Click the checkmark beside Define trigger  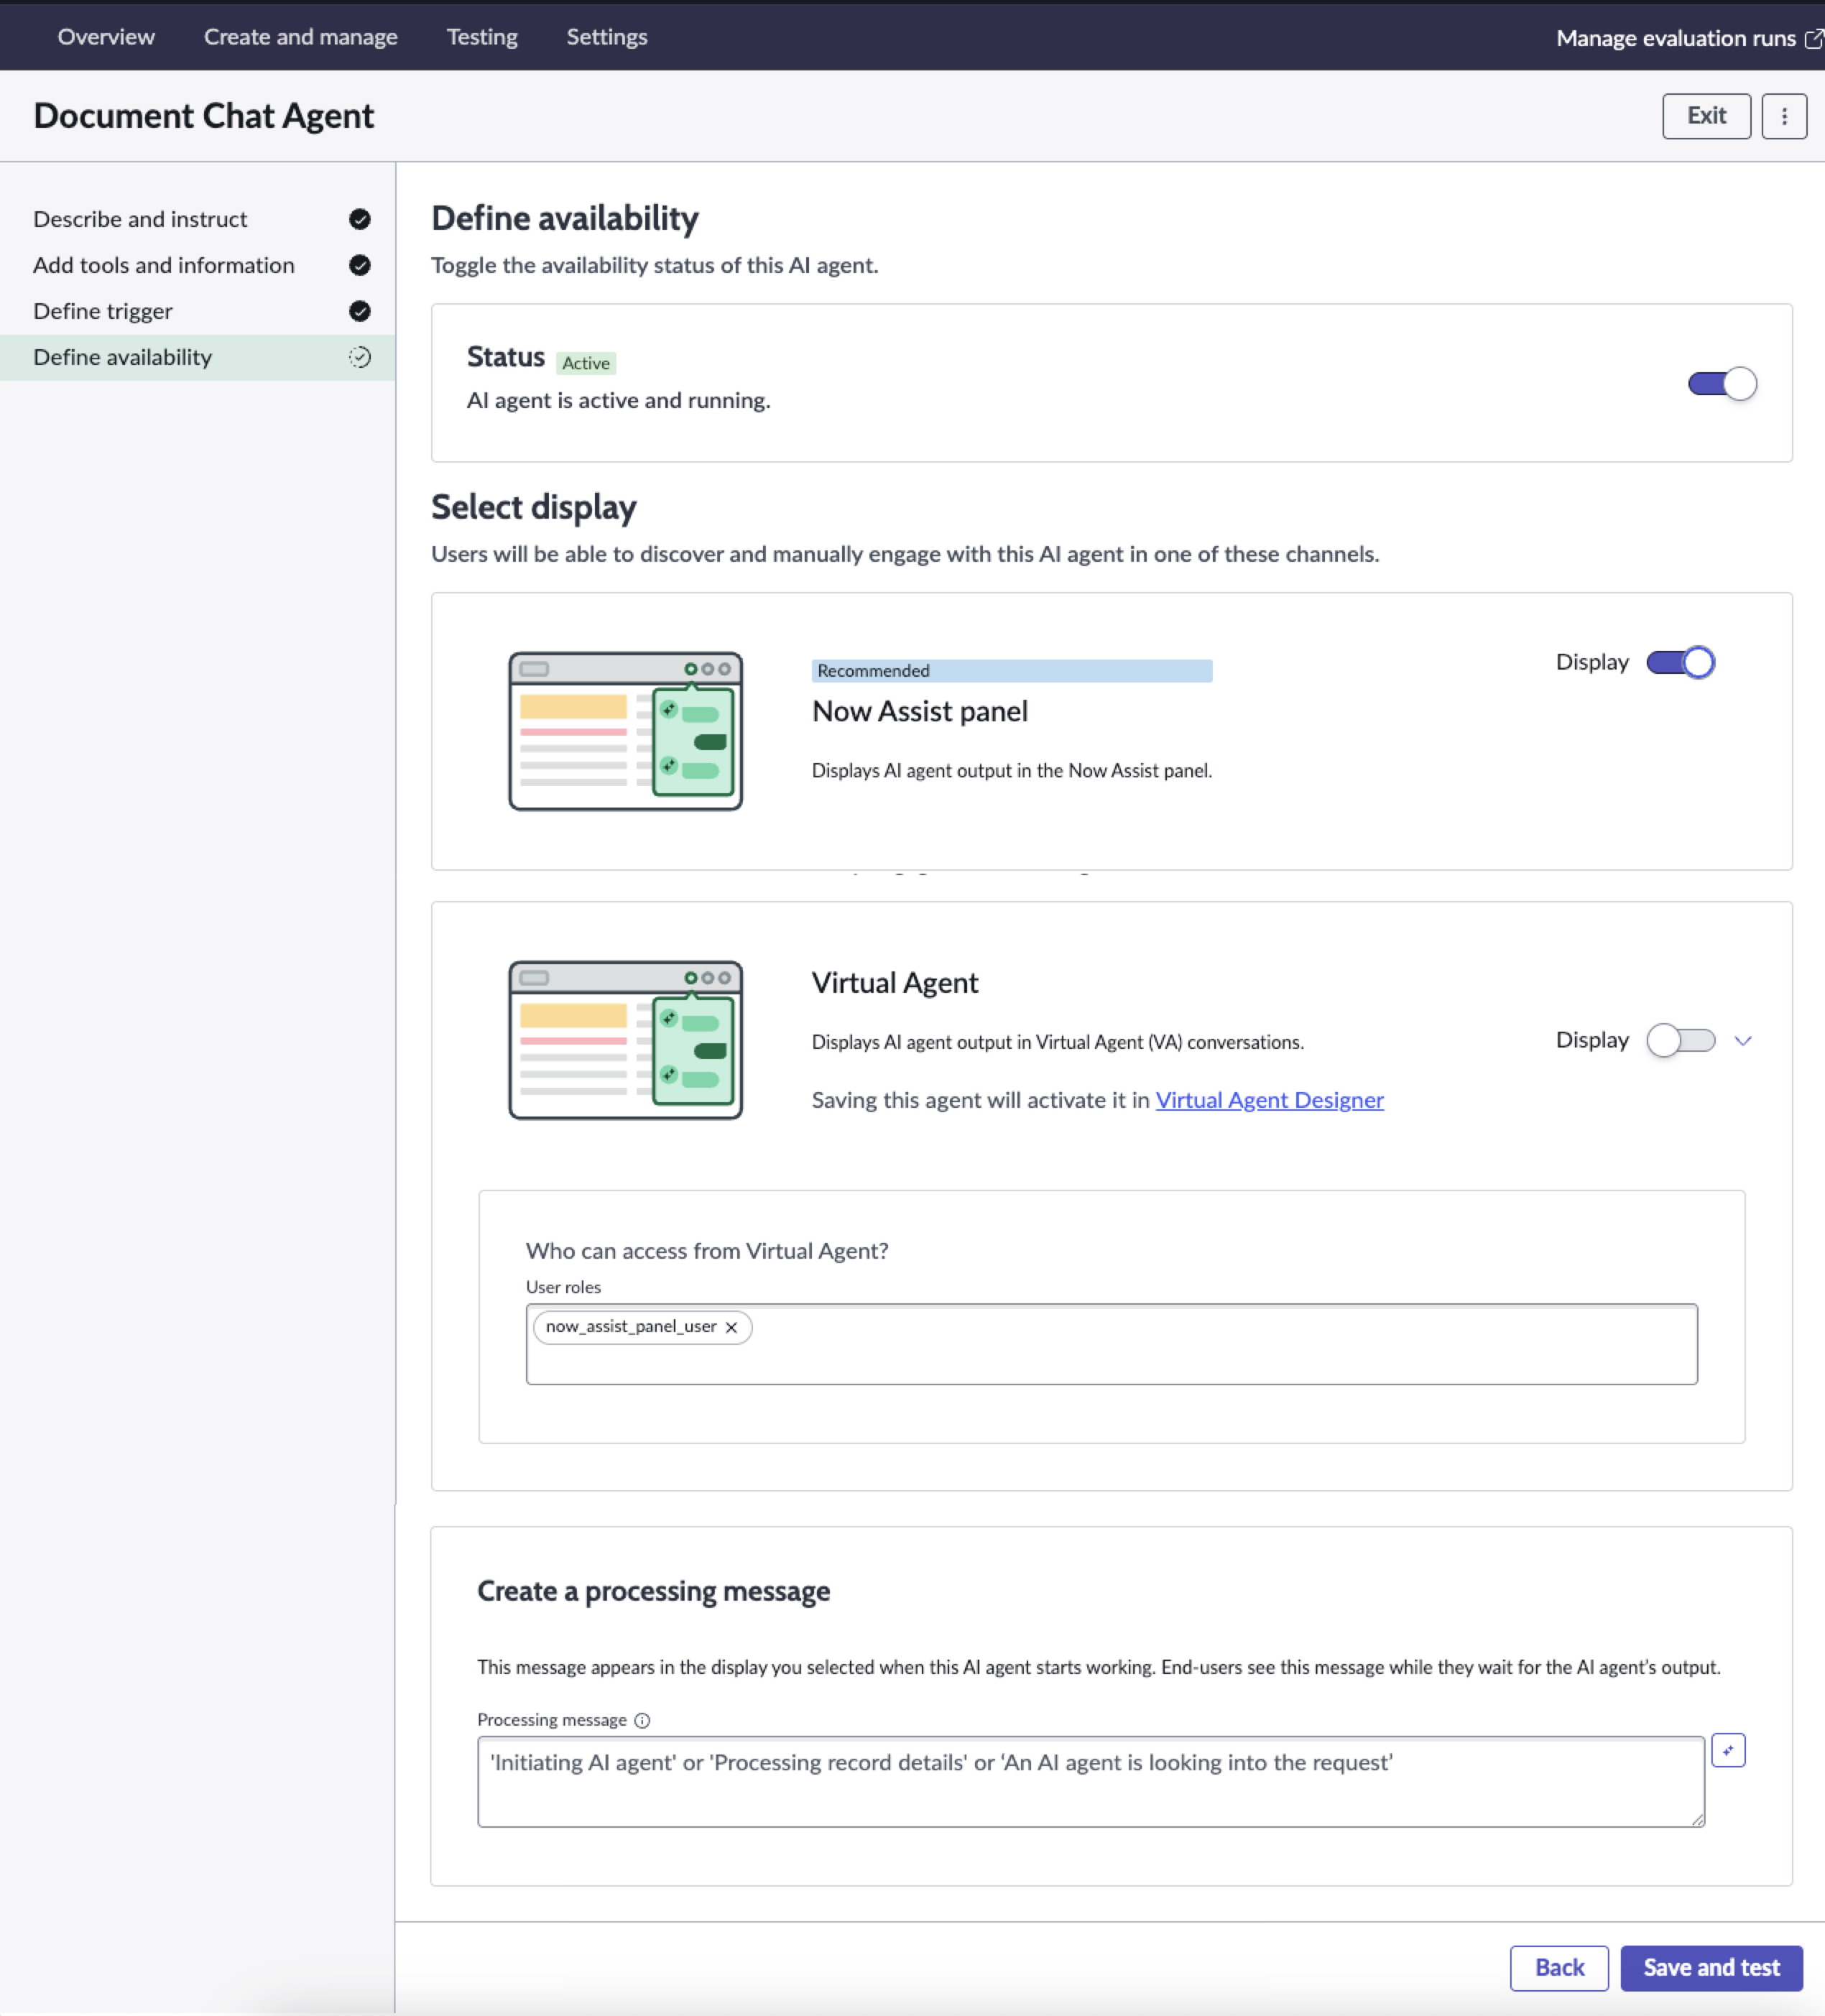pyautogui.click(x=360, y=311)
